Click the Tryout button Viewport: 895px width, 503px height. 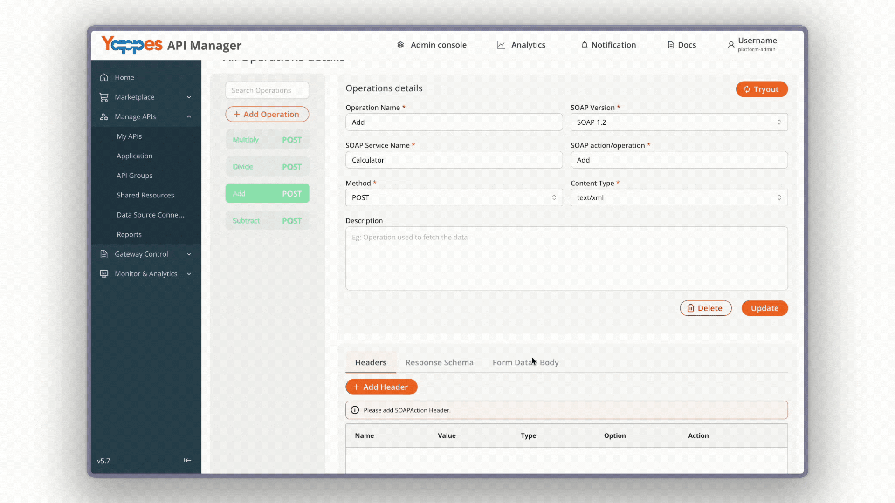tap(762, 89)
